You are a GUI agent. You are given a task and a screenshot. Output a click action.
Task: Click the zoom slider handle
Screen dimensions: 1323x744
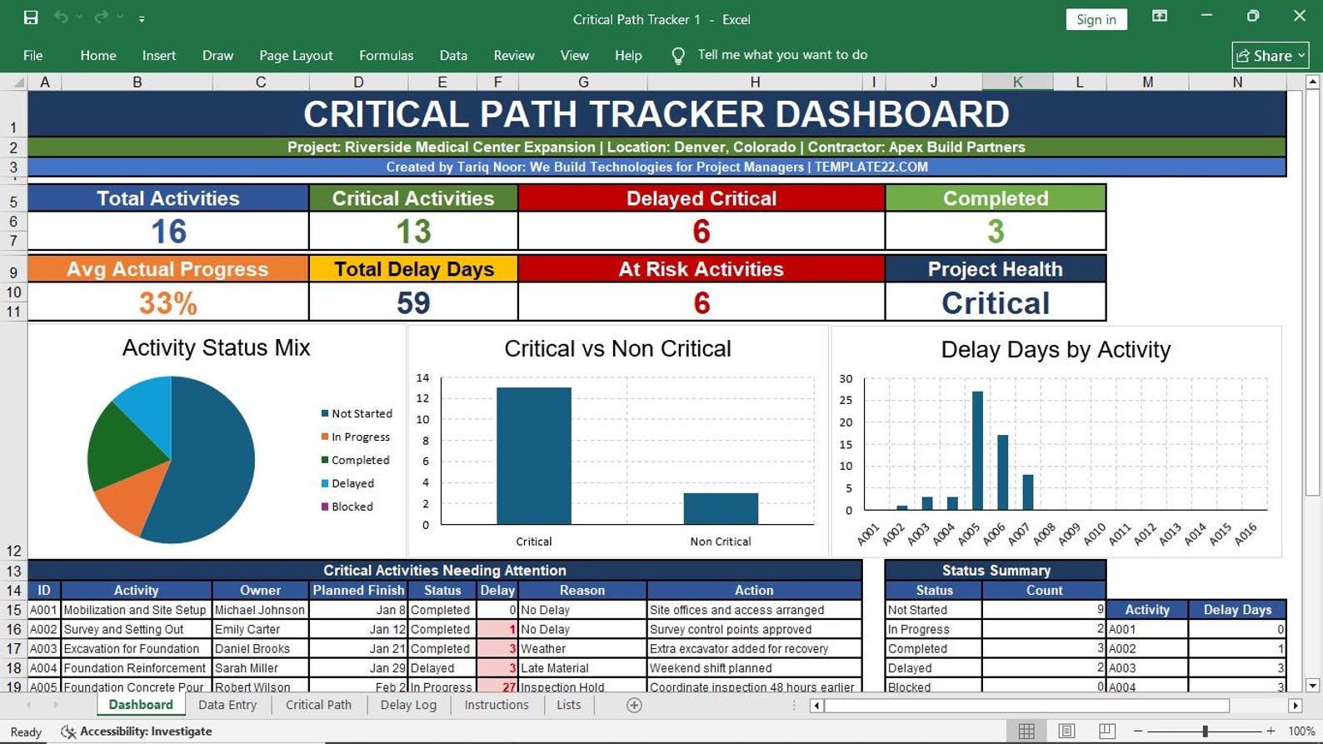[x=1205, y=732]
